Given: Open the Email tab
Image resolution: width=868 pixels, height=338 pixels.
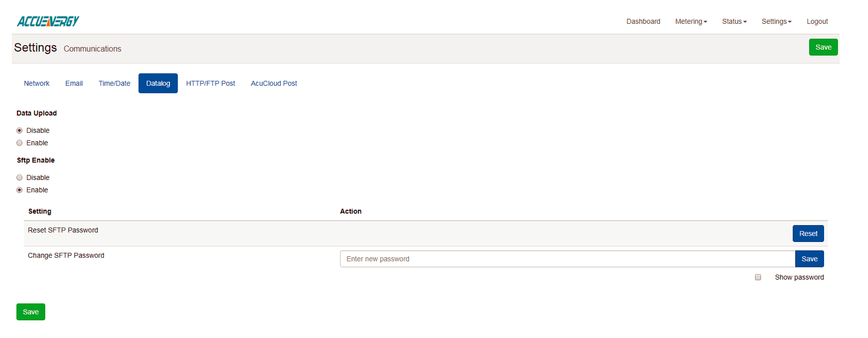Looking at the screenshot, I should 74,83.
